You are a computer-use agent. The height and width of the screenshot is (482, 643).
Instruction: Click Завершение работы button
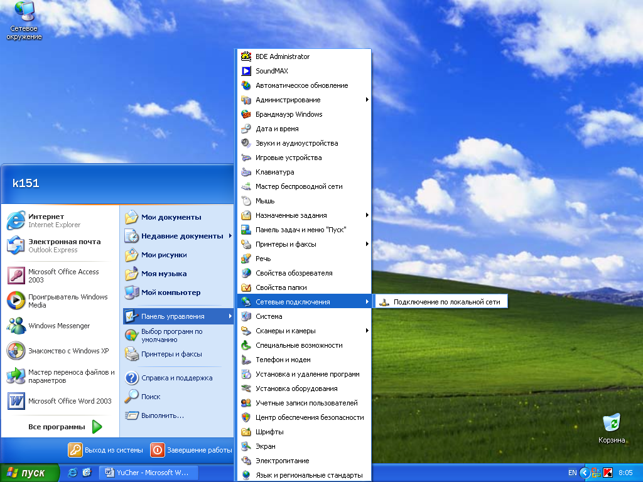(x=191, y=450)
